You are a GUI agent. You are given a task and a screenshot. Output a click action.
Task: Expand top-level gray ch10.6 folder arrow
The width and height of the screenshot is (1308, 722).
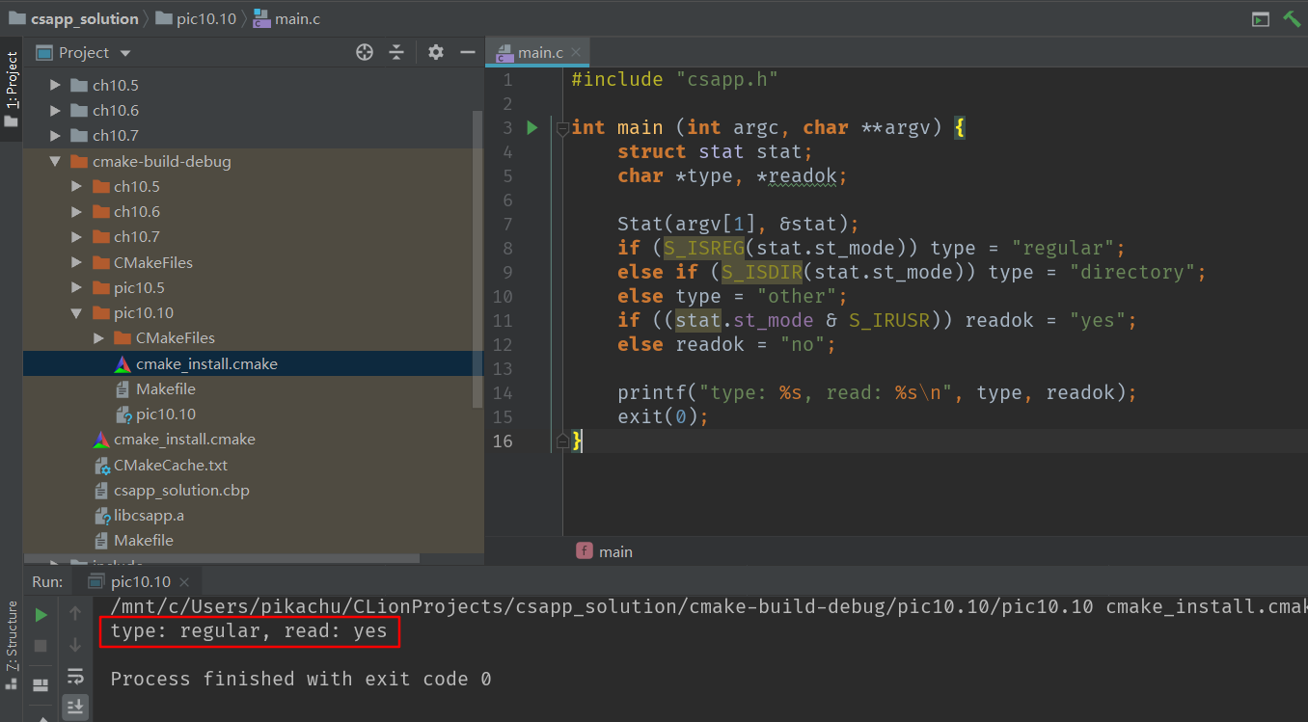(x=55, y=110)
